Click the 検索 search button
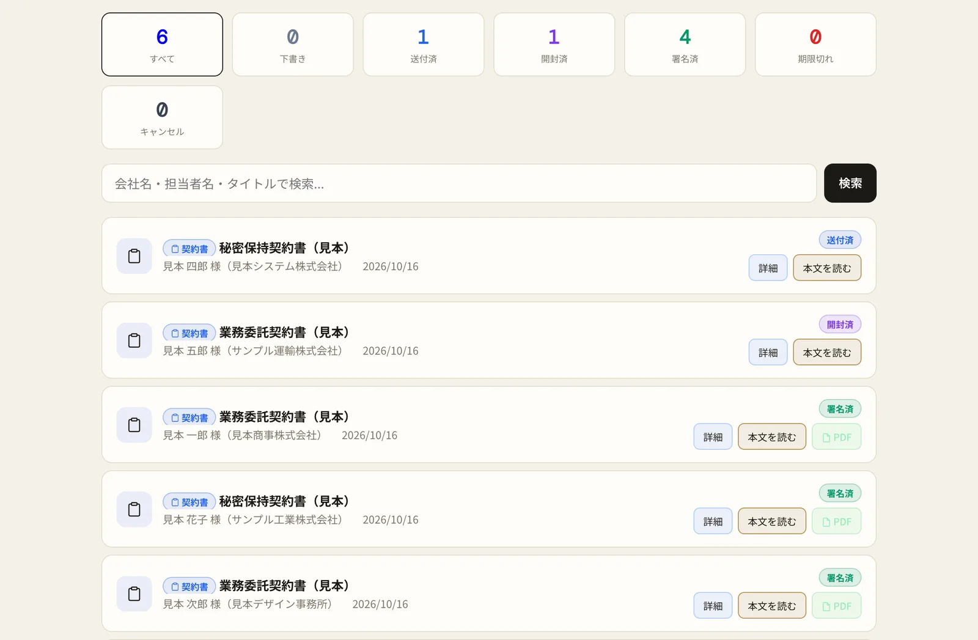This screenshot has width=978, height=640. coord(850,183)
